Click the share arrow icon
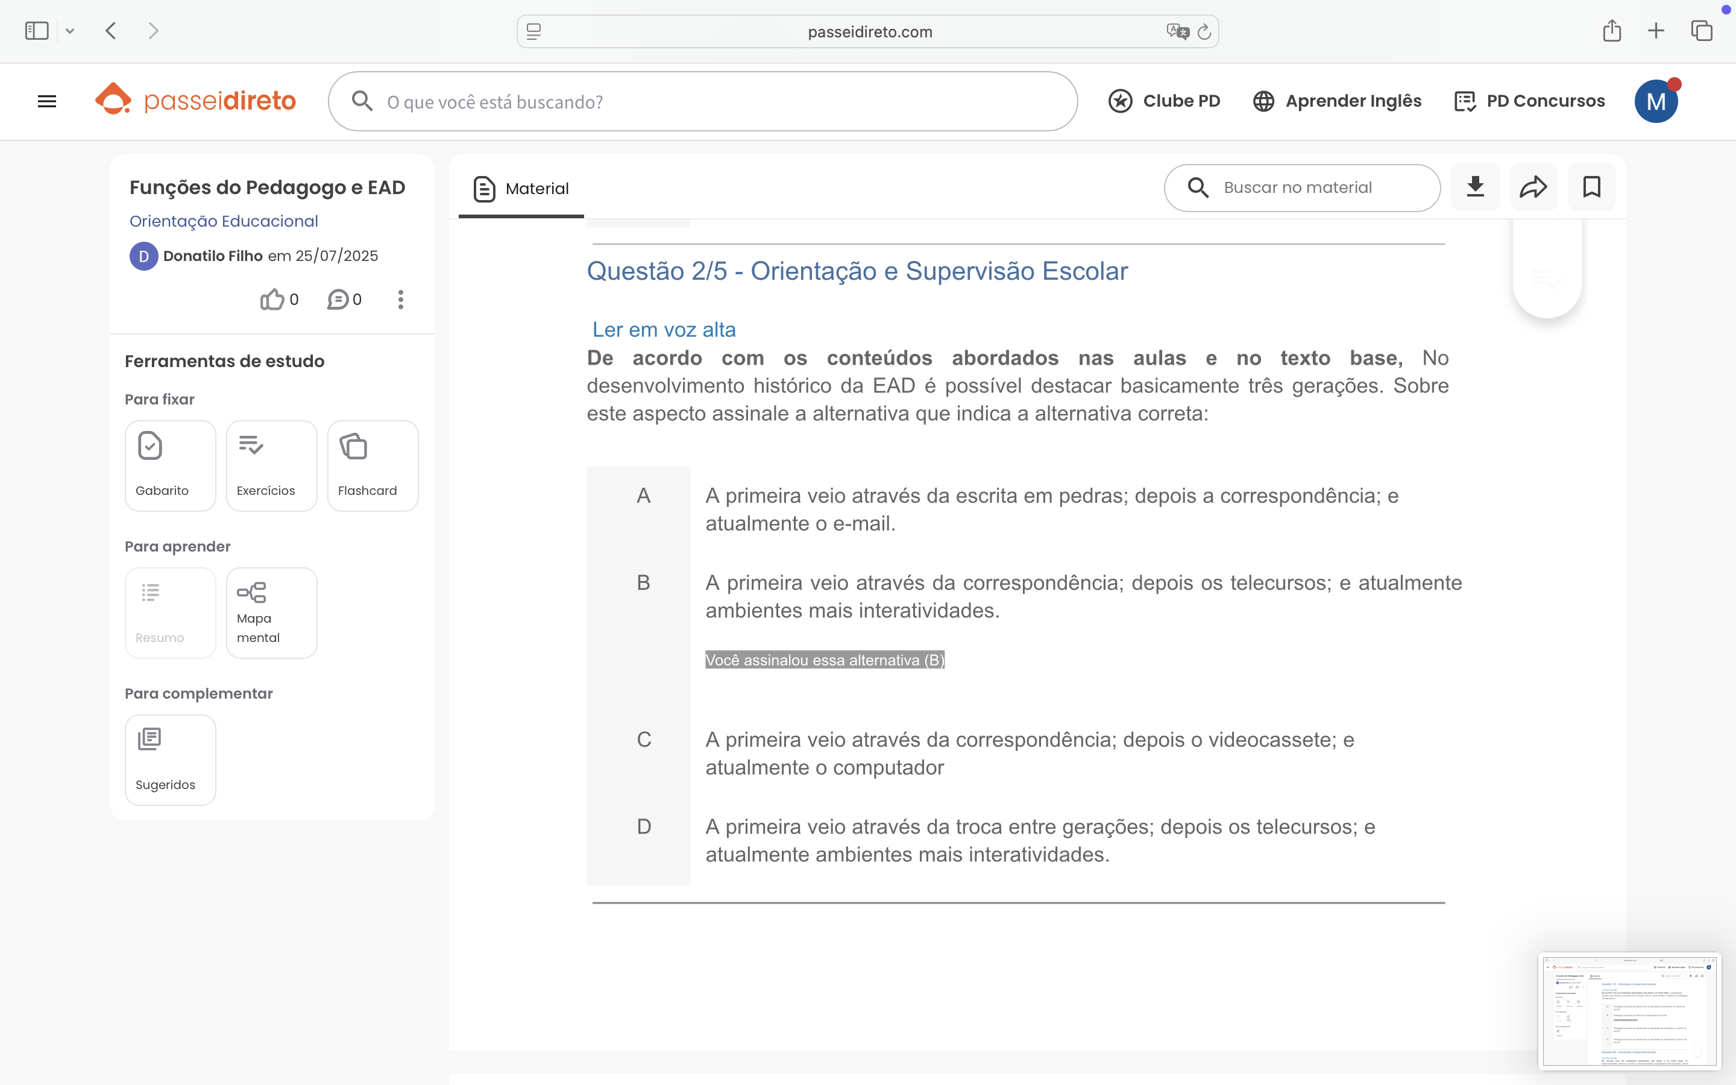 [x=1533, y=187]
